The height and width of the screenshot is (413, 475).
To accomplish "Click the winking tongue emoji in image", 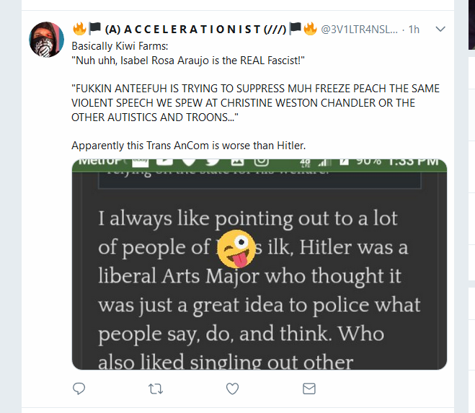I will coord(236,249).
